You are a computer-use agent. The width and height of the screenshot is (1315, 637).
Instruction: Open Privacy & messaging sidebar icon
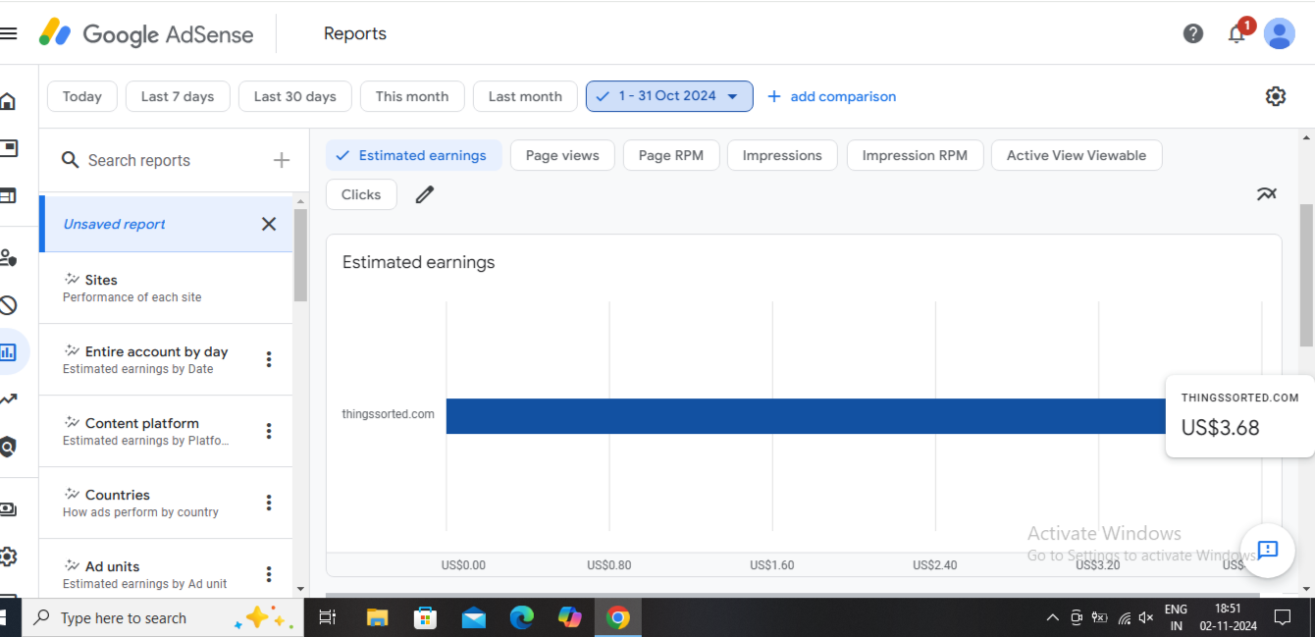(8, 257)
